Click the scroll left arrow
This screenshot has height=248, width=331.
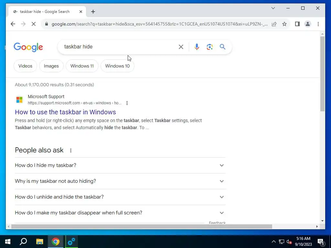(8, 227)
